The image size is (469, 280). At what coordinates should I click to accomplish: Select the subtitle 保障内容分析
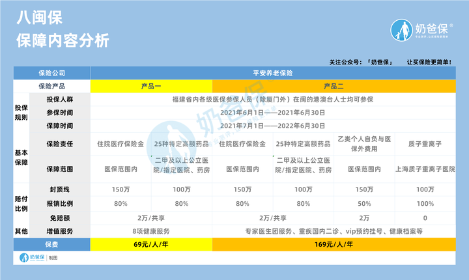(63, 40)
